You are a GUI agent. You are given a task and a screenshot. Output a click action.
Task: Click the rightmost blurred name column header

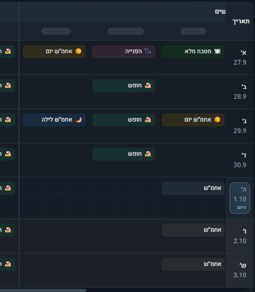coord(193,31)
